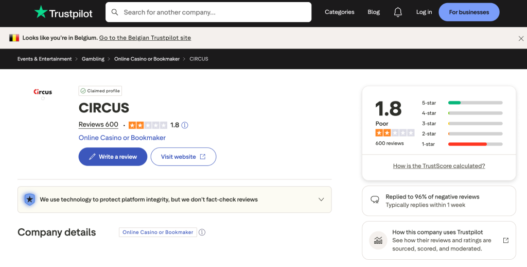The height and width of the screenshot is (267, 527).
Task: Click the star rating beside Reviews 600
Action: [x=148, y=125]
